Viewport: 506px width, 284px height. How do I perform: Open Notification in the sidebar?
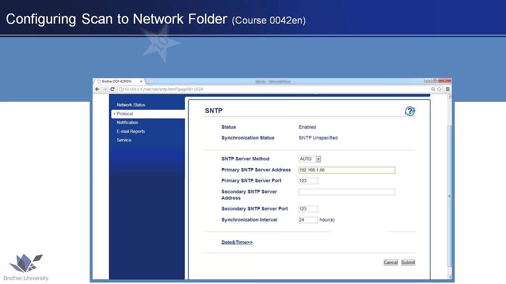(127, 123)
